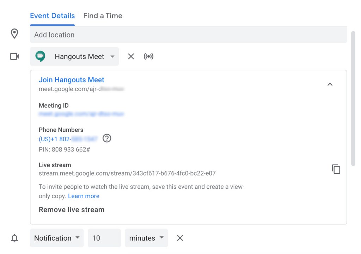Open phone numbers help question mark

107,138
